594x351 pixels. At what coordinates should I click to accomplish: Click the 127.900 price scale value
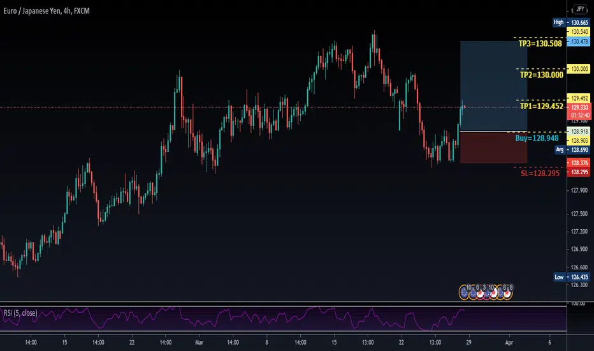pos(579,190)
